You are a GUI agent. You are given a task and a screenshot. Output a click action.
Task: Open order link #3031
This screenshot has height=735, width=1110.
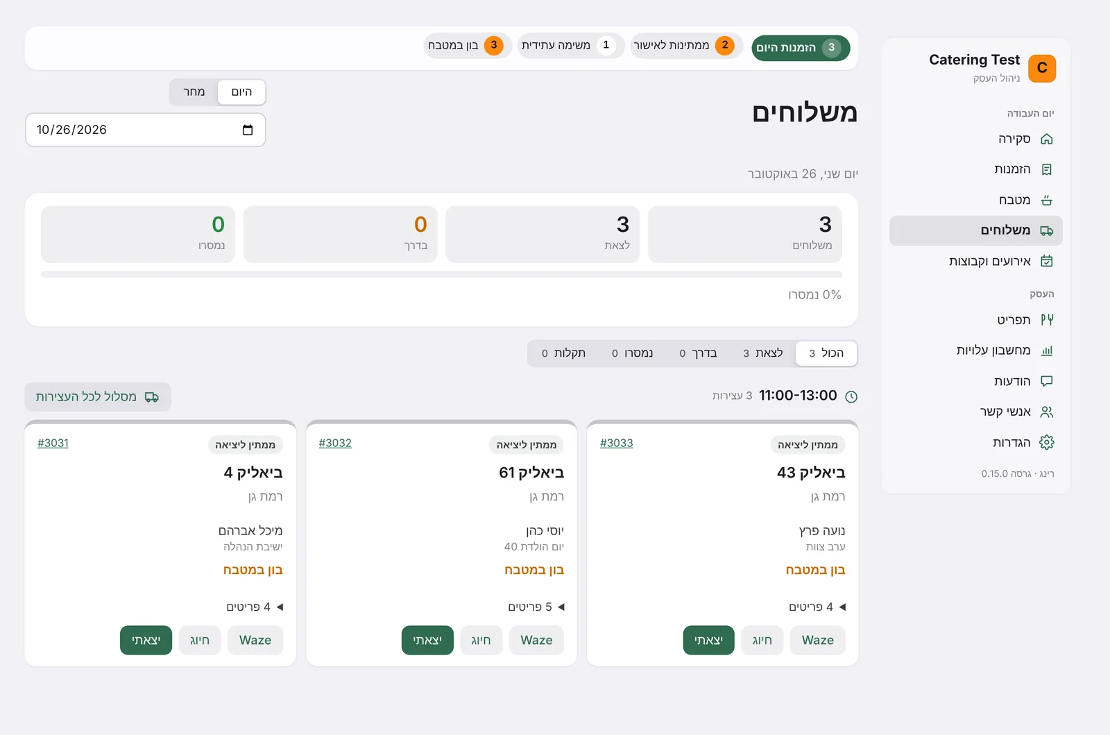point(53,443)
